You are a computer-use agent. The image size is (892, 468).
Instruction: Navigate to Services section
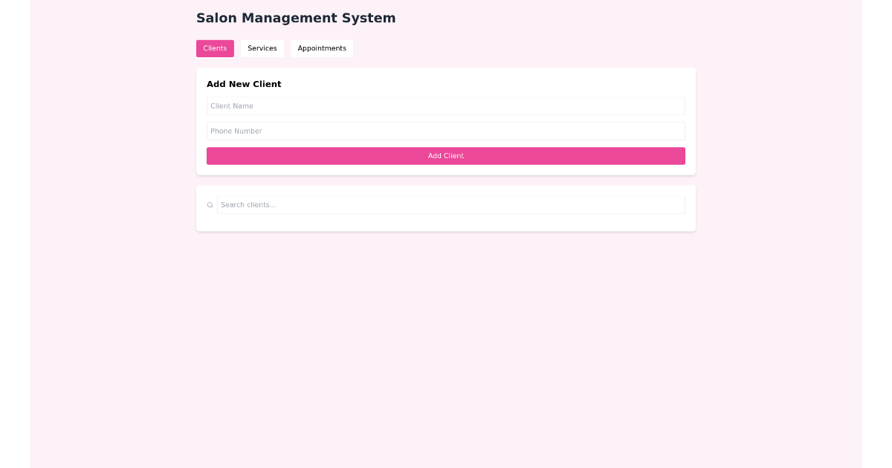pos(262,48)
